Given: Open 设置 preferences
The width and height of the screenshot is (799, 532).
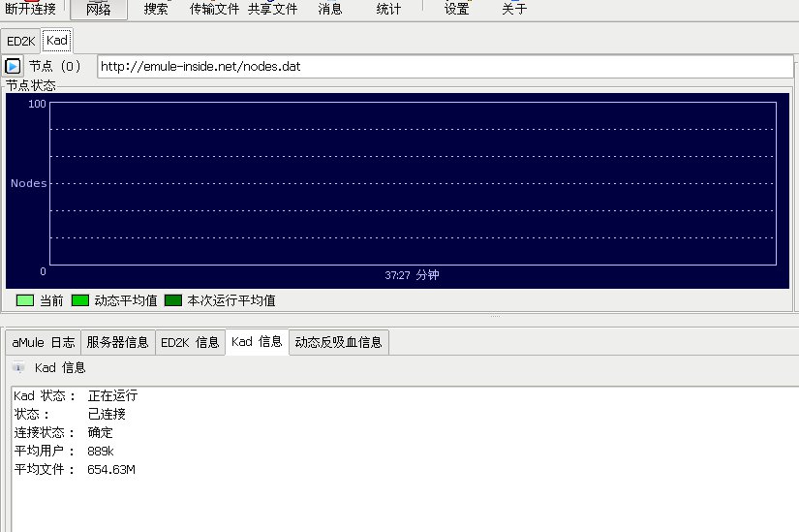Looking at the screenshot, I should pyautogui.click(x=456, y=9).
